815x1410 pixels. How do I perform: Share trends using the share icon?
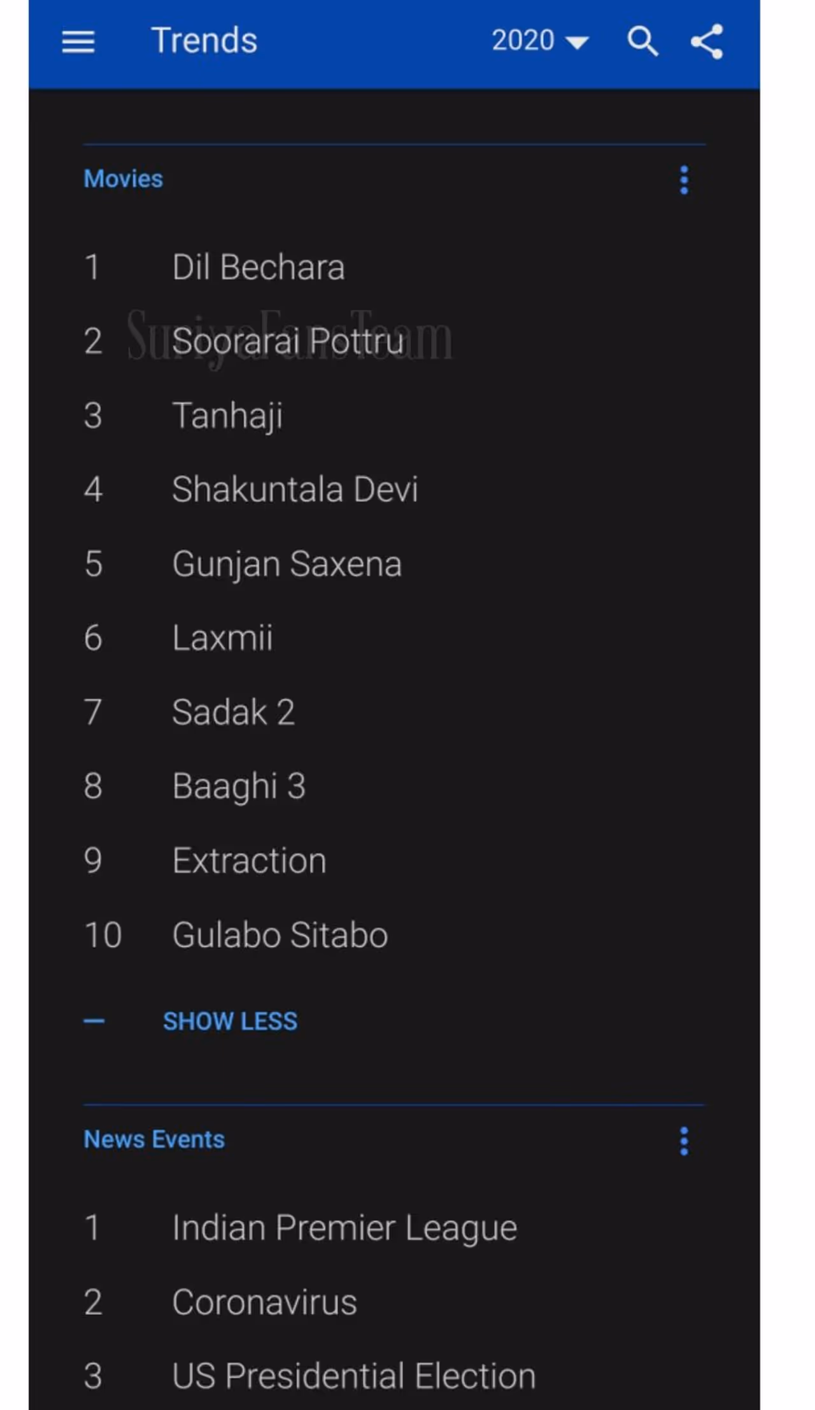pyautogui.click(x=707, y=42)
